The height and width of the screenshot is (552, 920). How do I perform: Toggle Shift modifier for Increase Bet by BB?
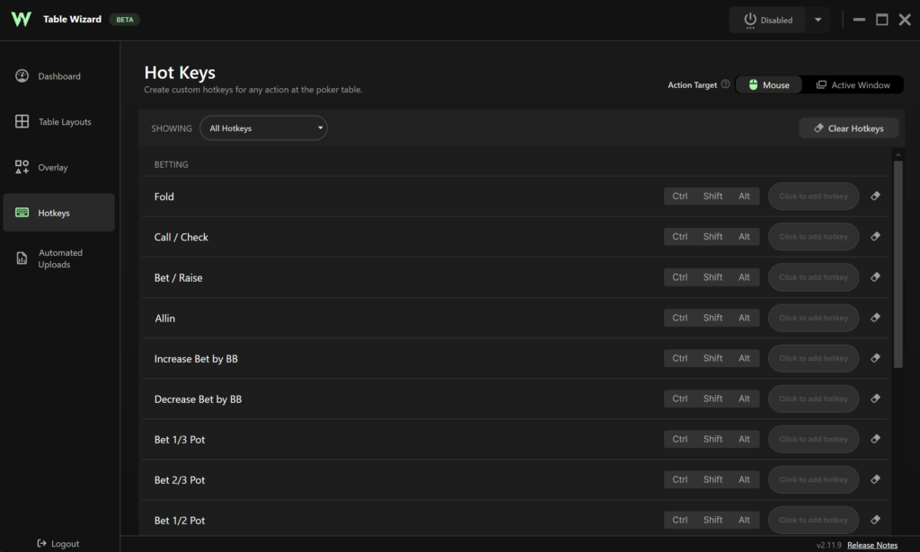tap(712, 358)
